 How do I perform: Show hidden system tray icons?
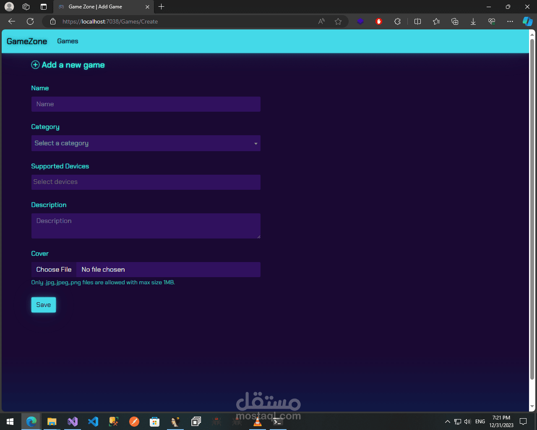coord(447,422)
